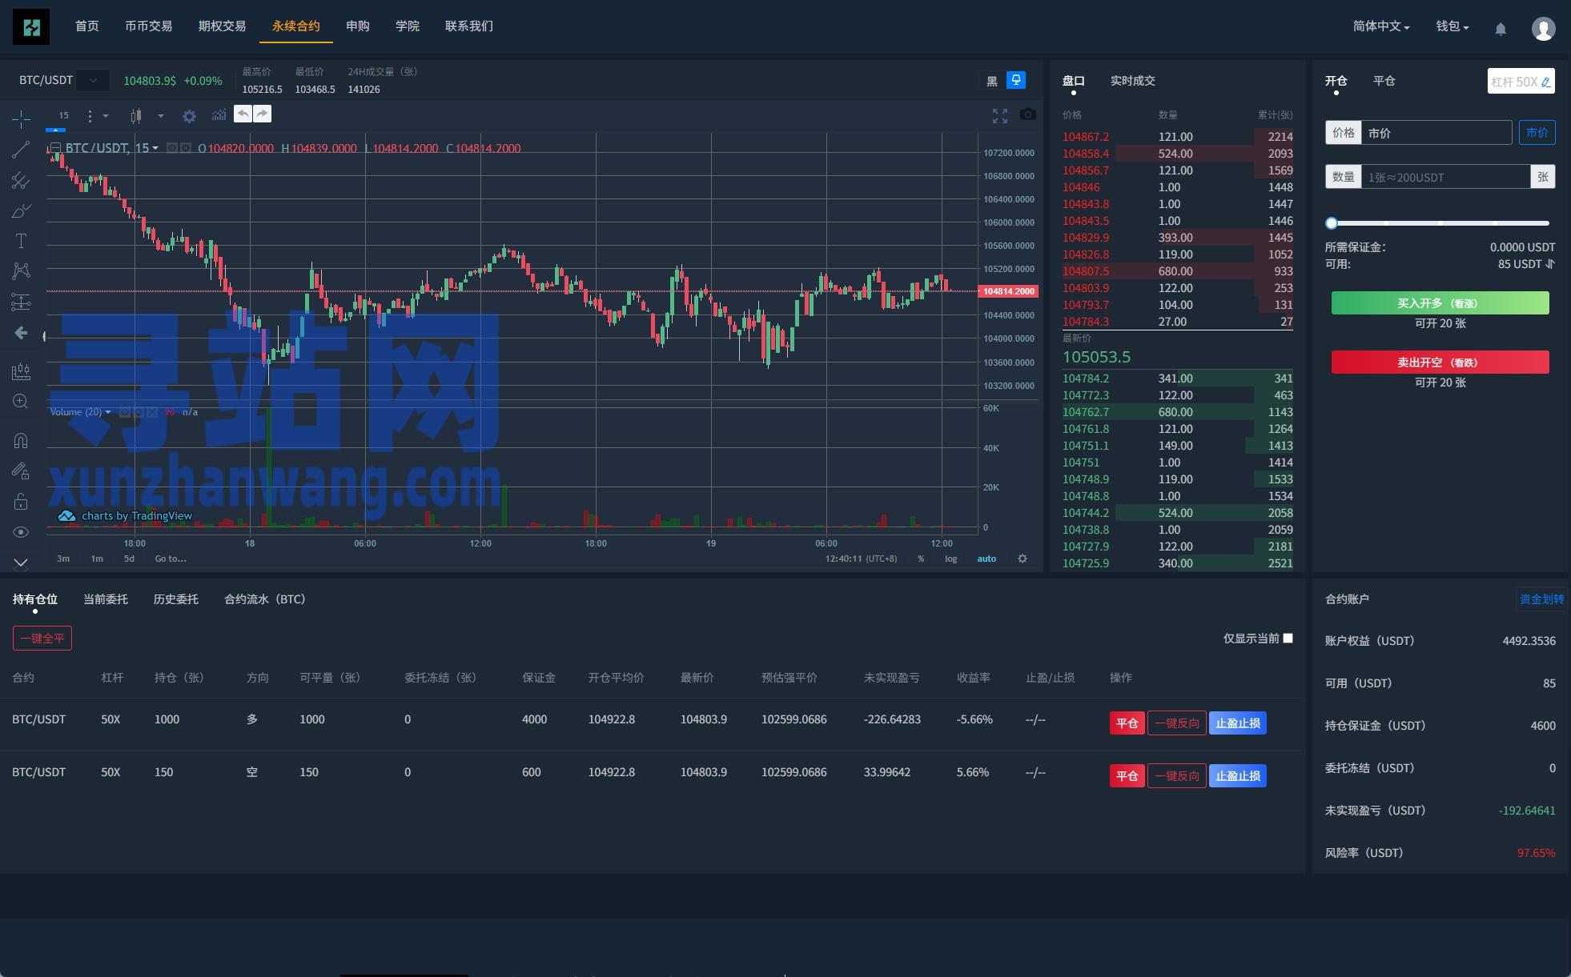
Task: Open chart properties gear icon
Action: pos(189,116)
